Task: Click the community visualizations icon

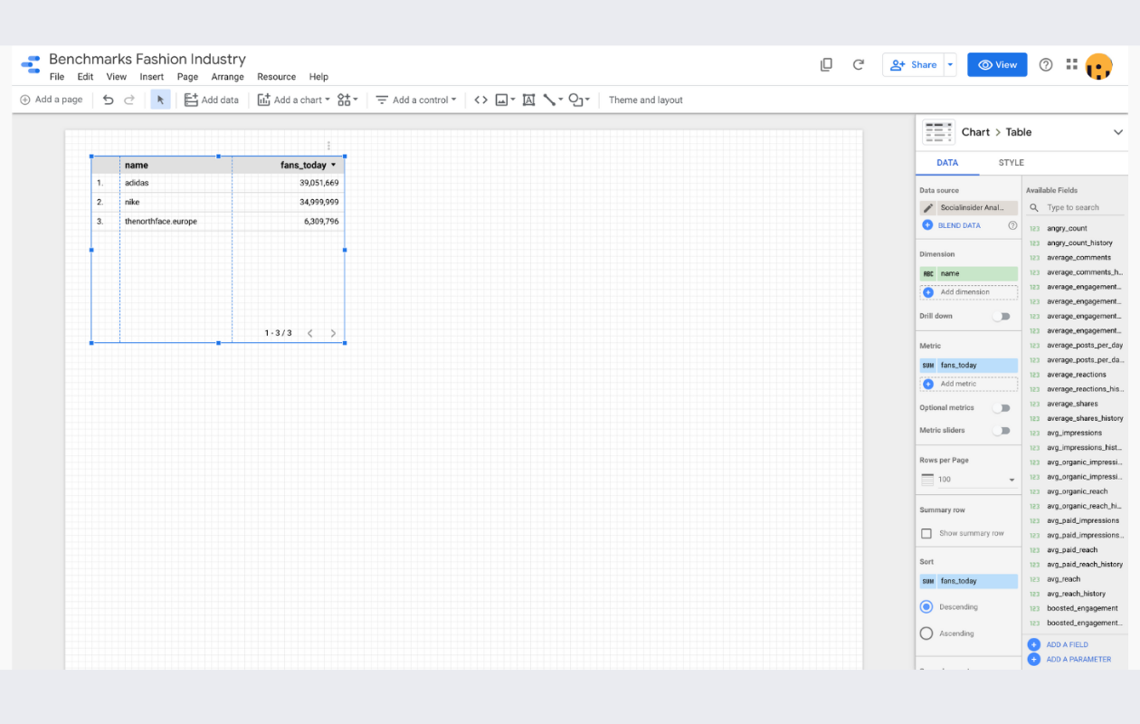Action: point(344,100)
